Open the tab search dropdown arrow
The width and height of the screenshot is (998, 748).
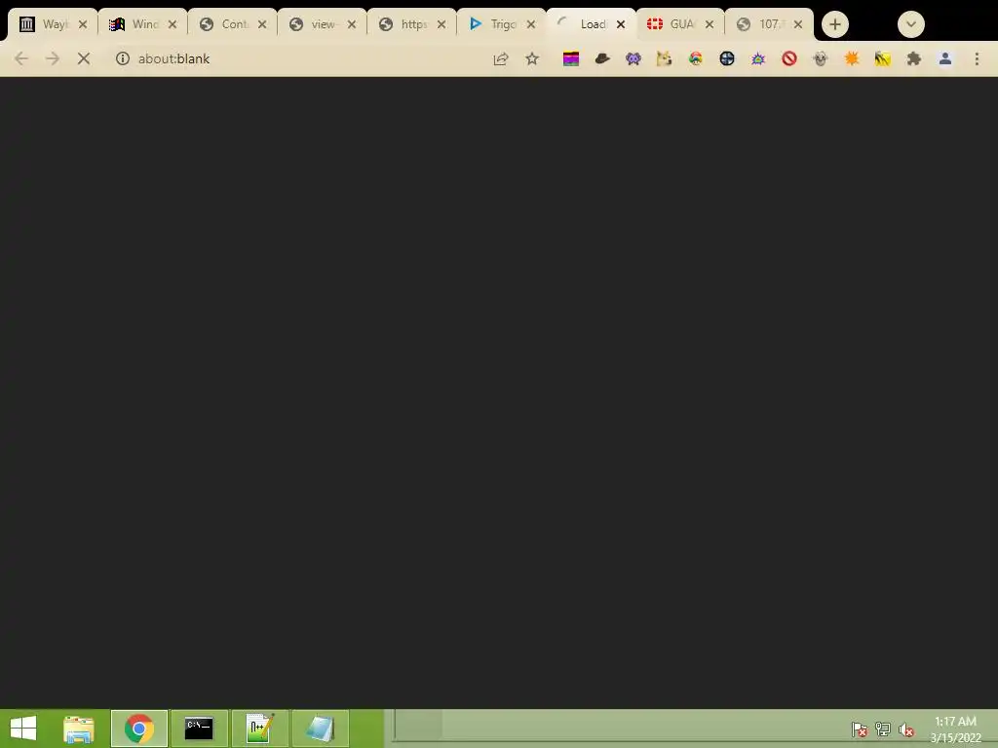tap(911, 24)
